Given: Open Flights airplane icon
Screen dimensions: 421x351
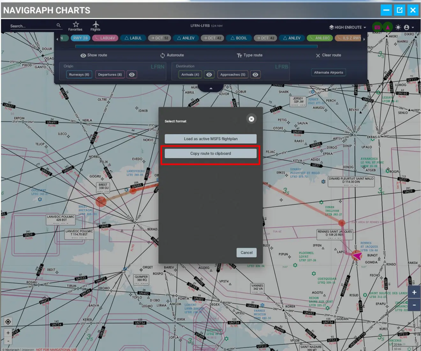Looking at the screenshot, I should [95, 26].
